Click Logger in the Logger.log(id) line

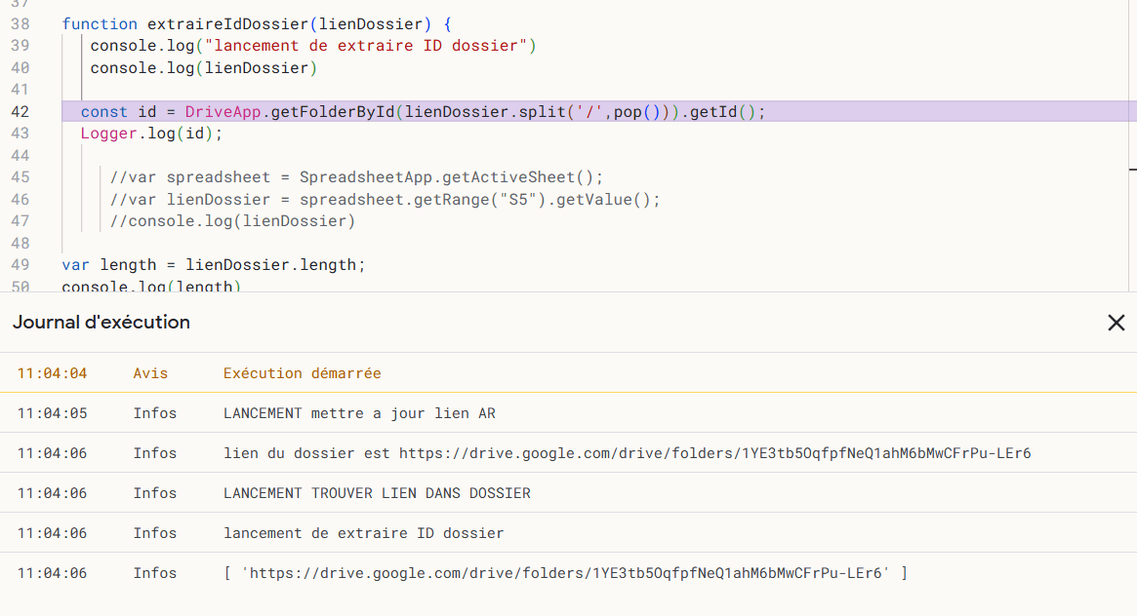click(x=109, y=134)
